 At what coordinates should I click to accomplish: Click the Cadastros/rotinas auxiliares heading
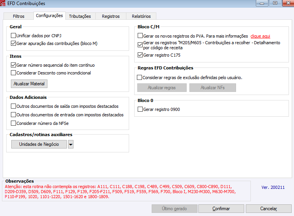tap(41, 135)
